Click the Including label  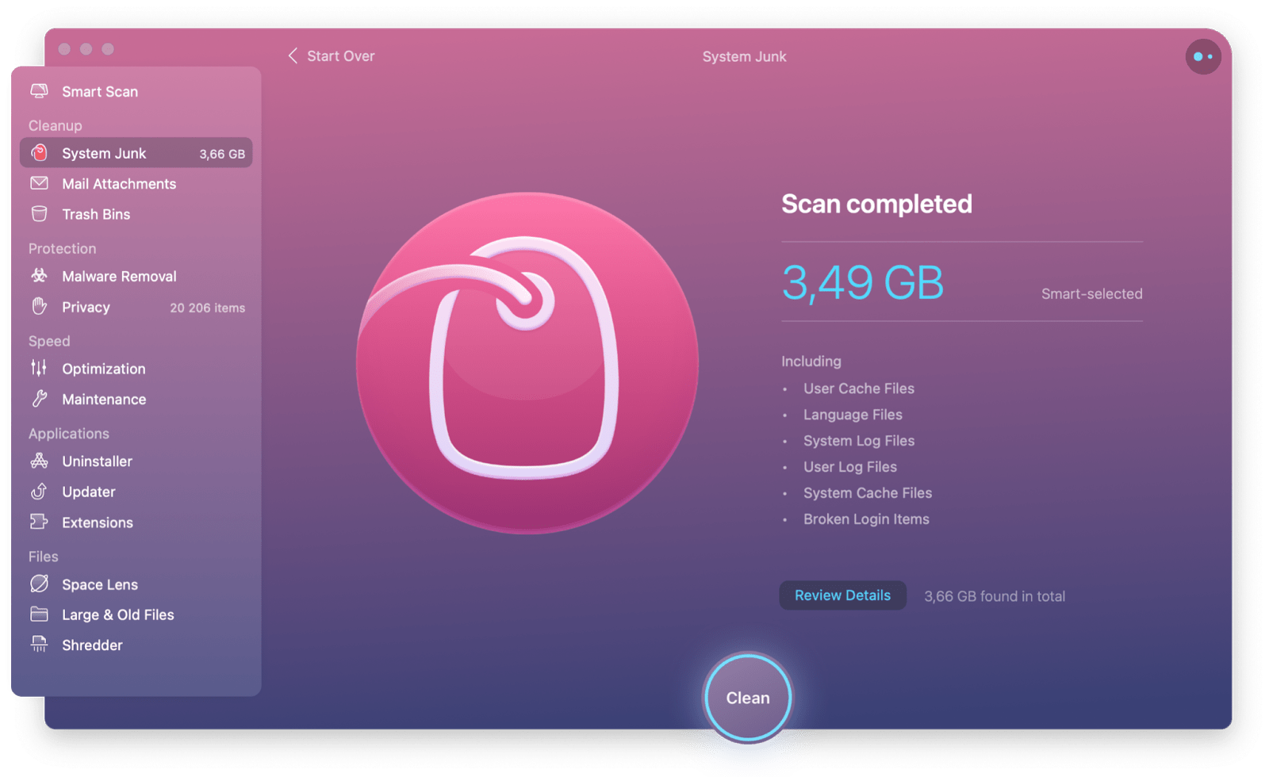coord(811,362)
